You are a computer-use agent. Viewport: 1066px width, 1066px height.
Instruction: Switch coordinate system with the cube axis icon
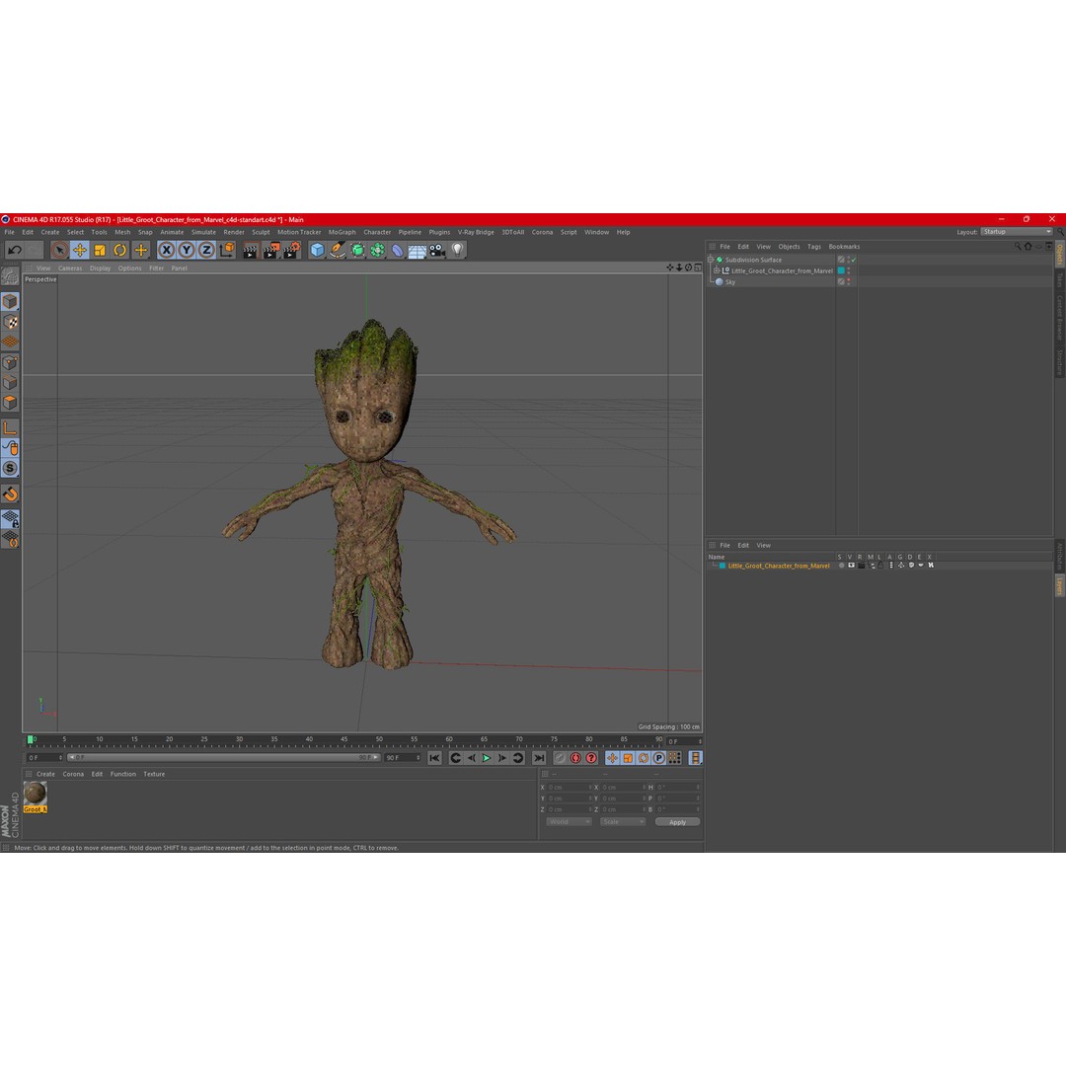tap(227, 250)
